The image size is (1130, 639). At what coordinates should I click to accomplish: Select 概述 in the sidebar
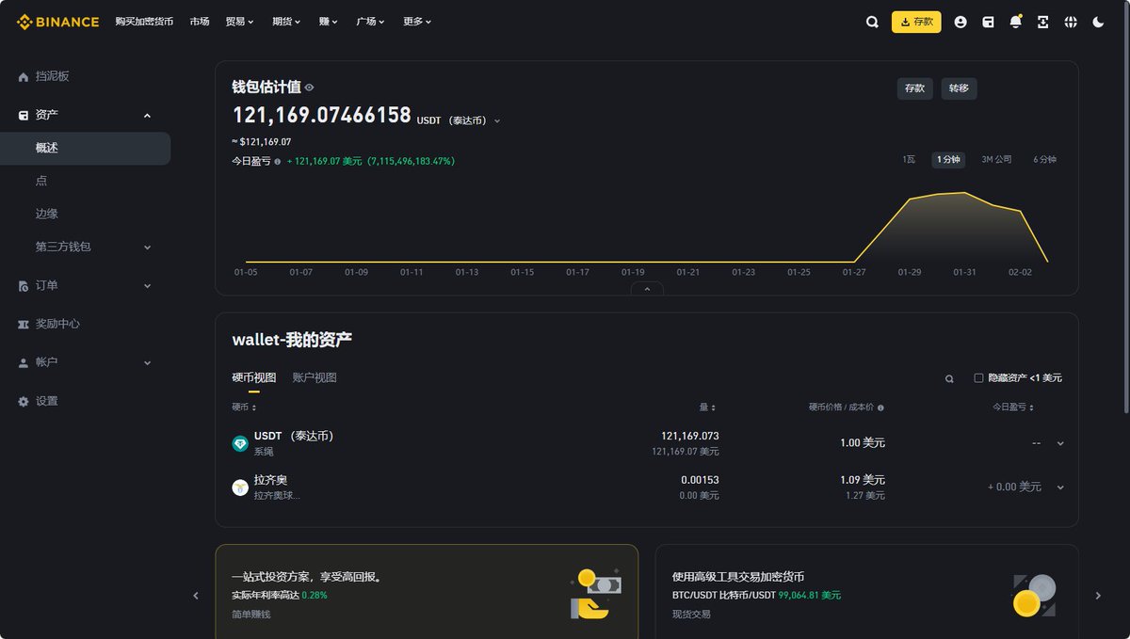point(85,149)
